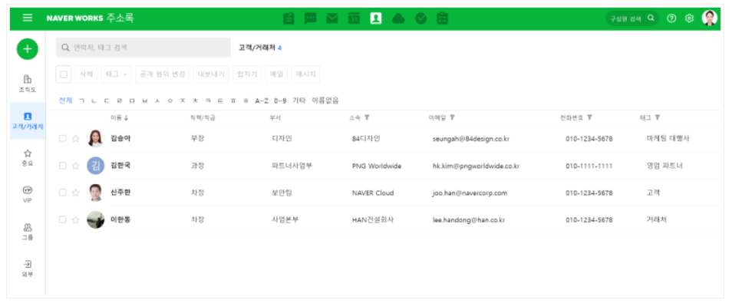This screenshot has height=303, width=732.
Task: Focus the 연락처, 태그 검색 search field
Action: coord(143,47)
